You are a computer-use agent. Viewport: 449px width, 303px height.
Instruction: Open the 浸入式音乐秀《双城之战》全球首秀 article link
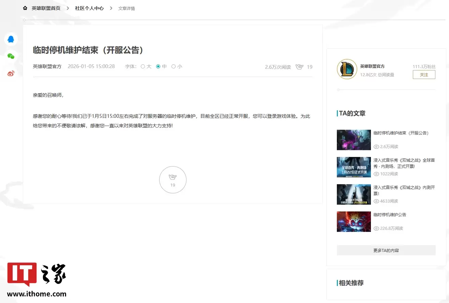tap(404, 163)
